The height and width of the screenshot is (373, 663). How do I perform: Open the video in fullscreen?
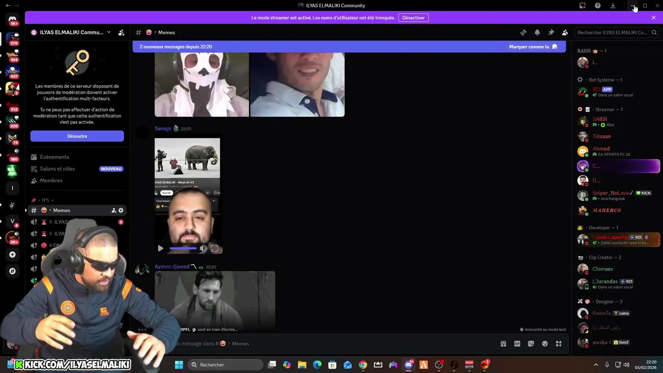(x=214, y=249)
